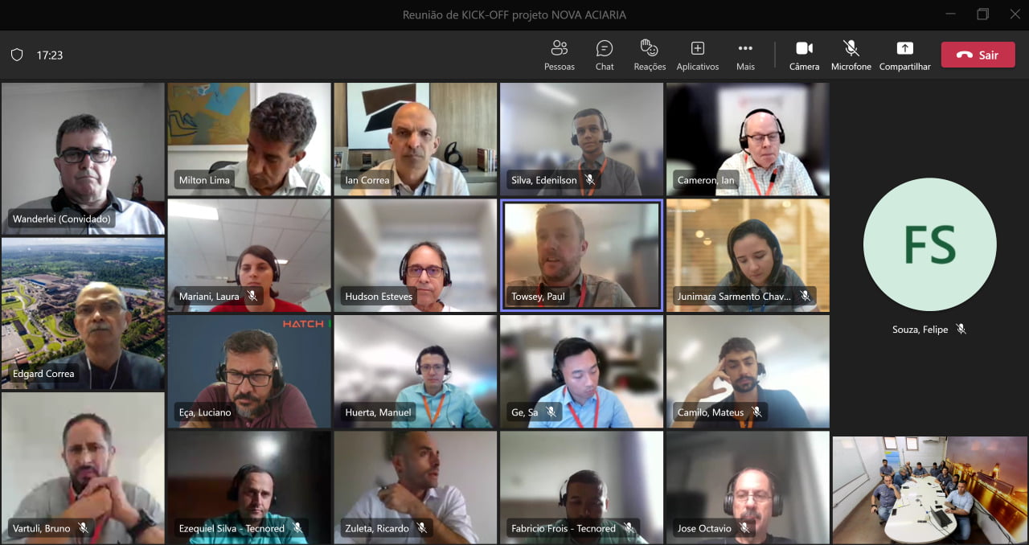Screen dimensions: 1029x545
Task: Select the conference room video thumbnail
Action: click(929, 490)
